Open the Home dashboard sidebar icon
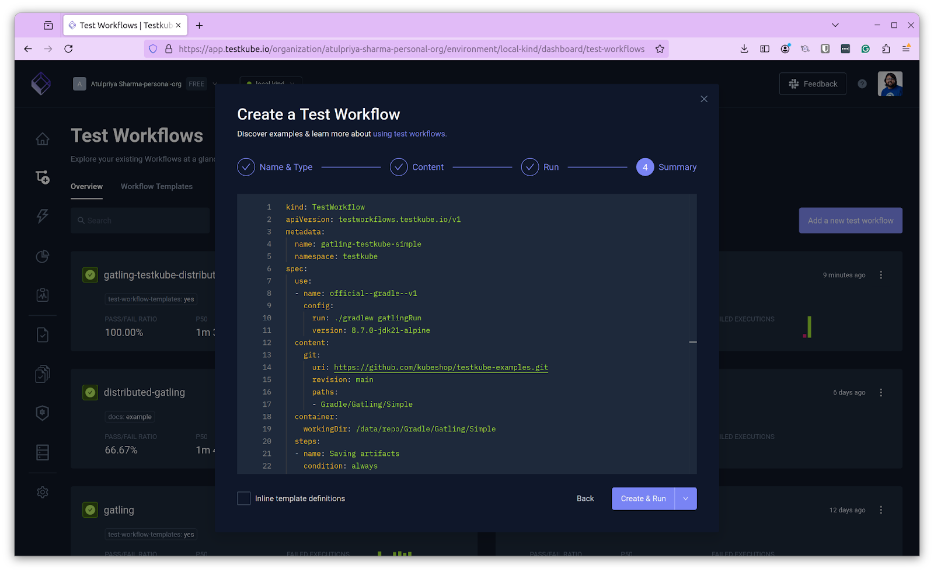The height and width of the screenshot is (572, 934). click(43, 139)
